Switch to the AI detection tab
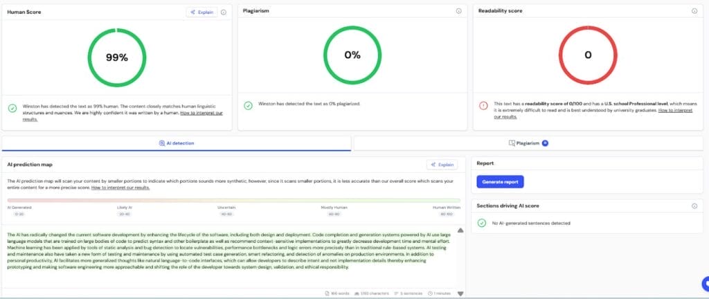Viewport: 709px width, 299px height. [177, 143]
